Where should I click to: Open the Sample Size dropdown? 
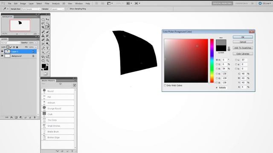tap(31, 9)
